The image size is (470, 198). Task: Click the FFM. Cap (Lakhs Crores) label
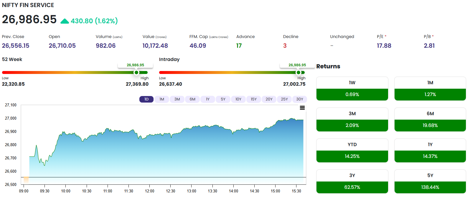209,37
